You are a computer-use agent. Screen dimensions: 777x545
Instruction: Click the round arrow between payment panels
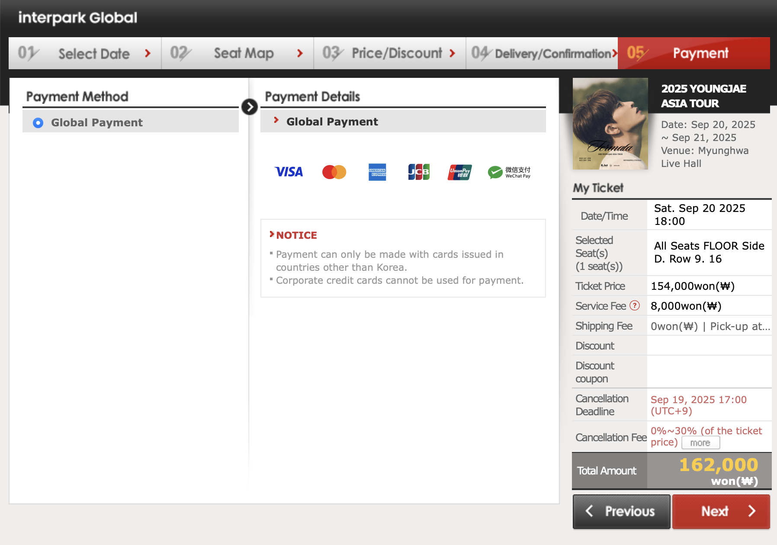click(250, 107)
